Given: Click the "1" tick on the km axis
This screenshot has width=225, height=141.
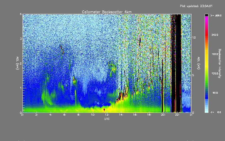Looking at the screenshot, I should (21, 88).
